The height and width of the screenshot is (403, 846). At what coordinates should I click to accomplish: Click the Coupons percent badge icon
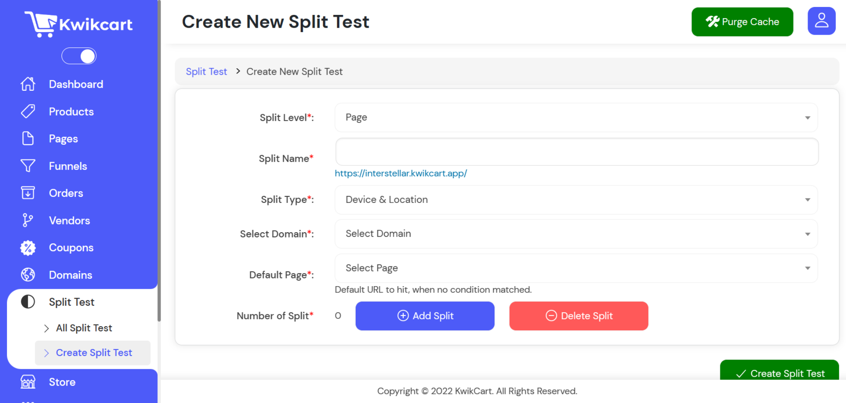(x=28, y=247)
